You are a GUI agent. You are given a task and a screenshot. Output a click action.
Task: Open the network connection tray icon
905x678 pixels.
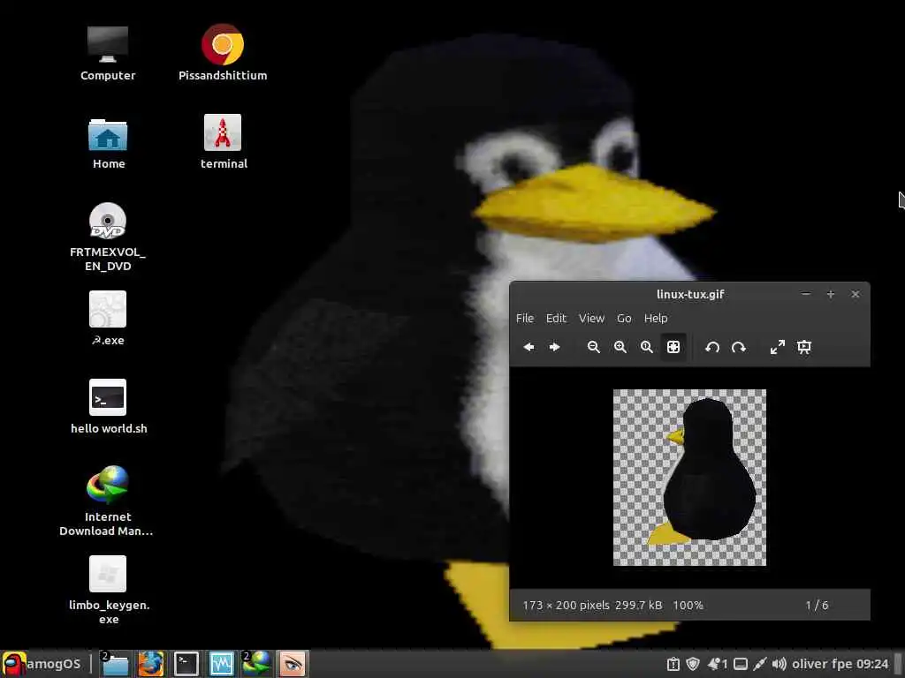click(x=759, y=664)
